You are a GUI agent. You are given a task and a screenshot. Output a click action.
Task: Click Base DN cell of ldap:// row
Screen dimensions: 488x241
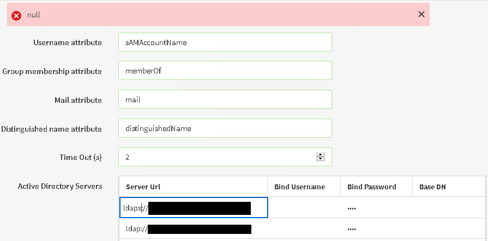pos(450,228)
